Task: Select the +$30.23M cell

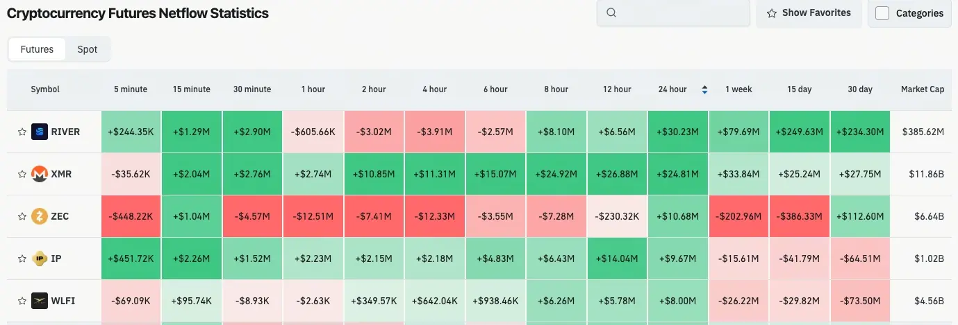Action: tap(677, 132)
